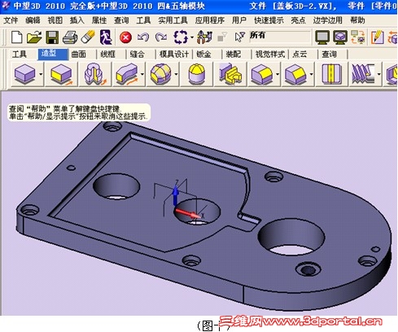This screenshot has height=332, width=398.
Task: Click the regenerate circular arrows icon
Action: [x=181, y=37]
